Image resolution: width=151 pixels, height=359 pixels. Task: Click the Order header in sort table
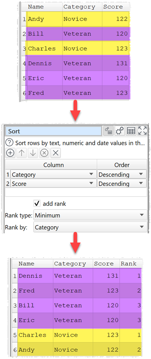[122, 165]
